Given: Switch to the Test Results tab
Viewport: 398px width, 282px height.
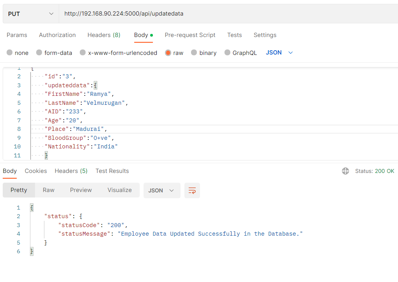Looking at the screenshot, I should pyautogui.click(x=112, y=171).
